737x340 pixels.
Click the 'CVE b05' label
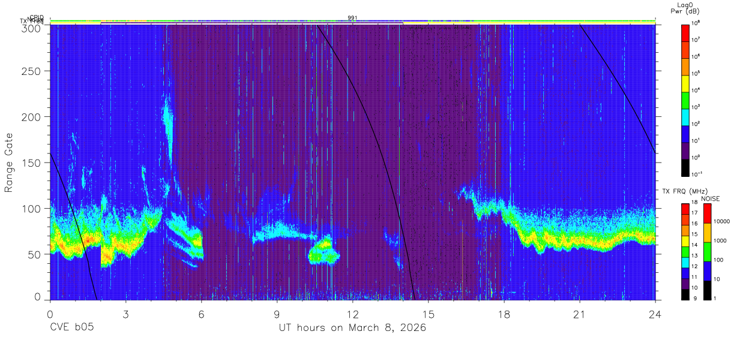[x=71, y=328]
